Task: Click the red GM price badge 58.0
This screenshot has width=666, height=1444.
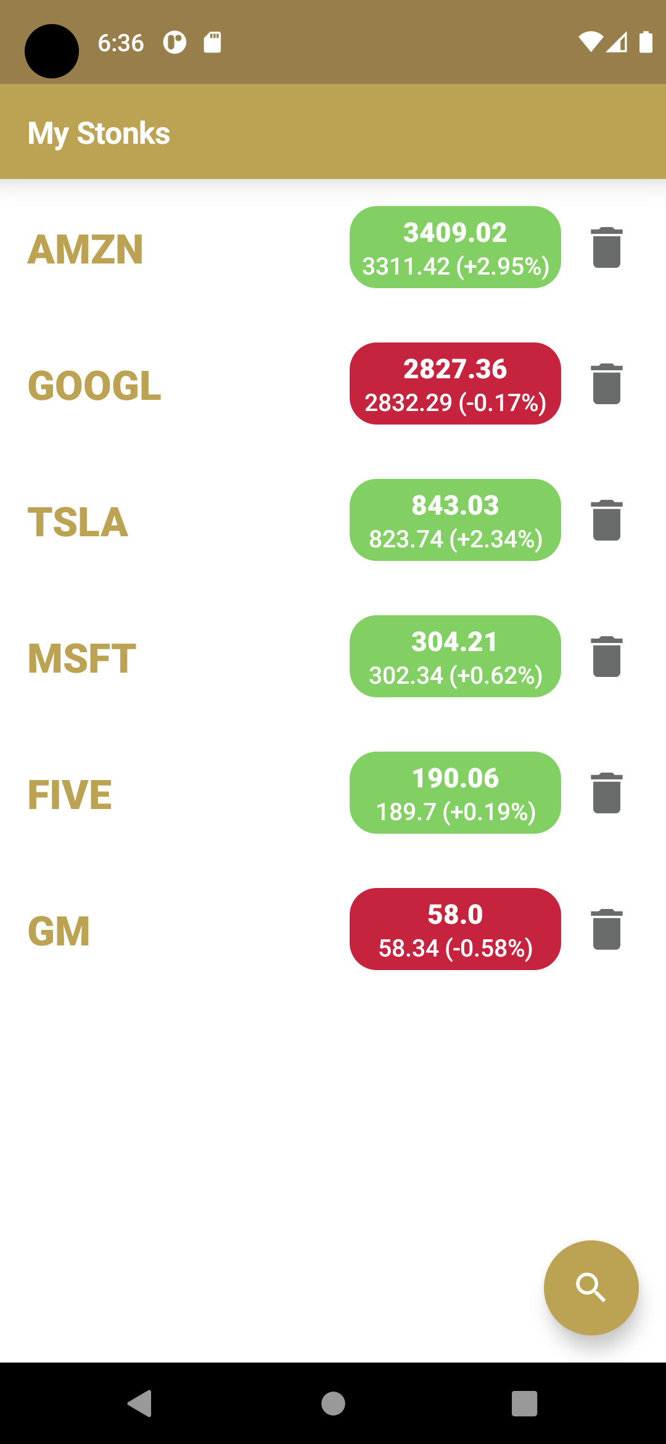Action: click(455, 929)
